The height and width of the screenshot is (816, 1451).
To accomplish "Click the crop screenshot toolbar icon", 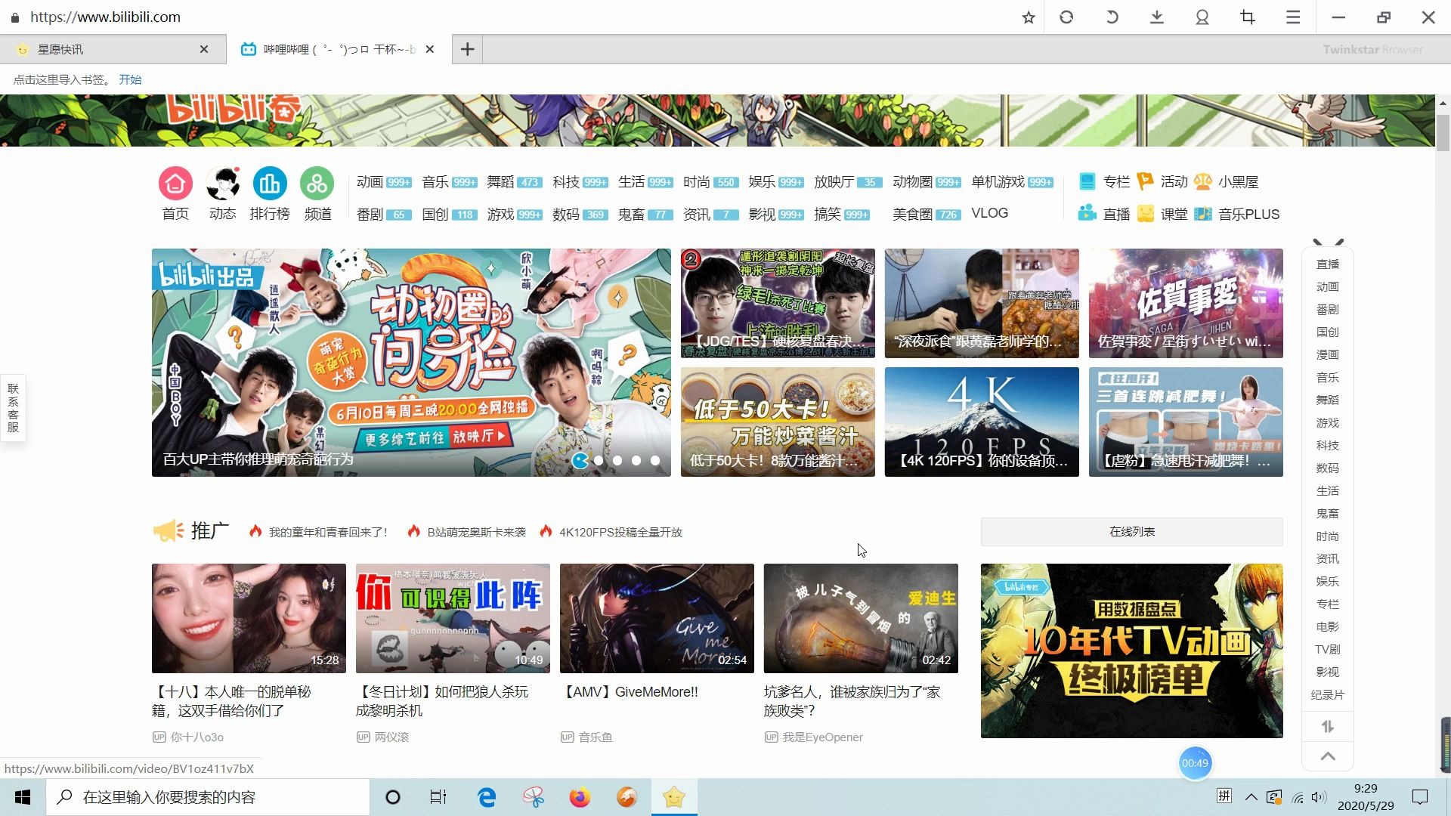I will coord(1248,17).
